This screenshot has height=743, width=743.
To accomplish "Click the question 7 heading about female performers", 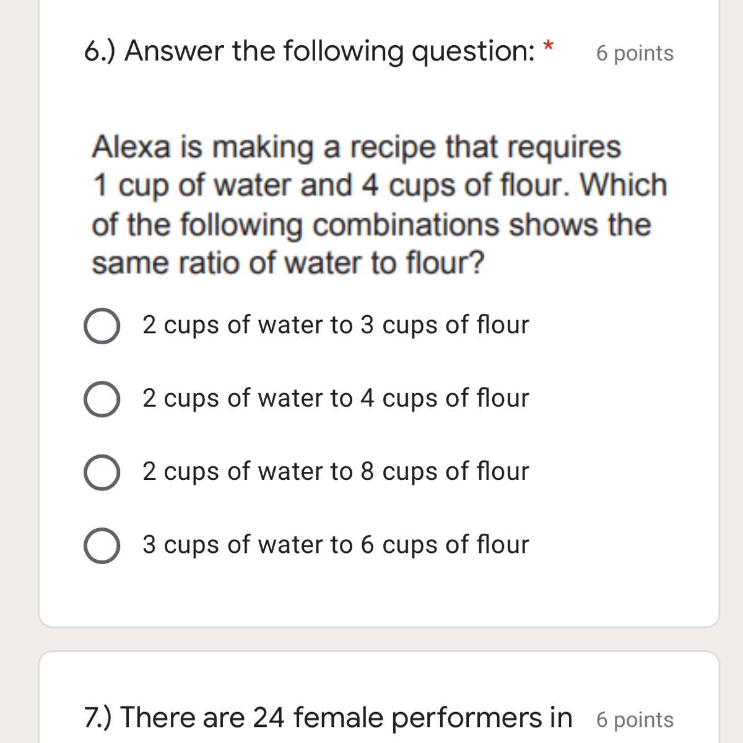I will click(328, 718).
